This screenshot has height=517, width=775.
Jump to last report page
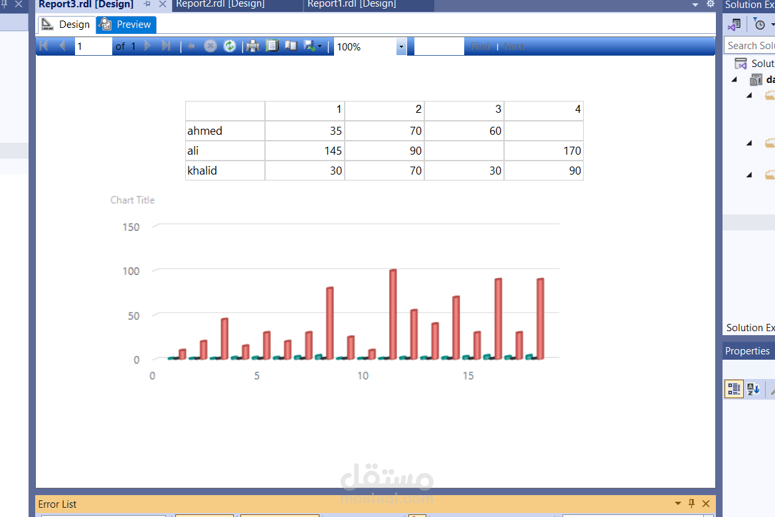[x=166, y=46]
